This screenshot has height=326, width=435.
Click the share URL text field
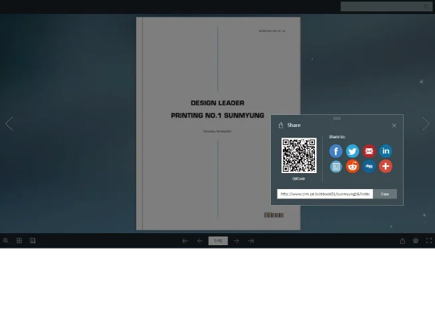click(325, 194)
